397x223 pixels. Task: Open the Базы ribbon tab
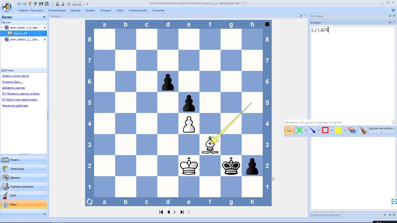click(120, 10)
